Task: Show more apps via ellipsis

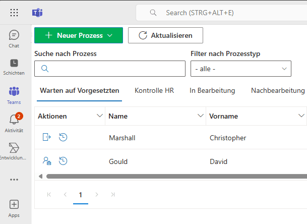Action: tap(14, 179)
